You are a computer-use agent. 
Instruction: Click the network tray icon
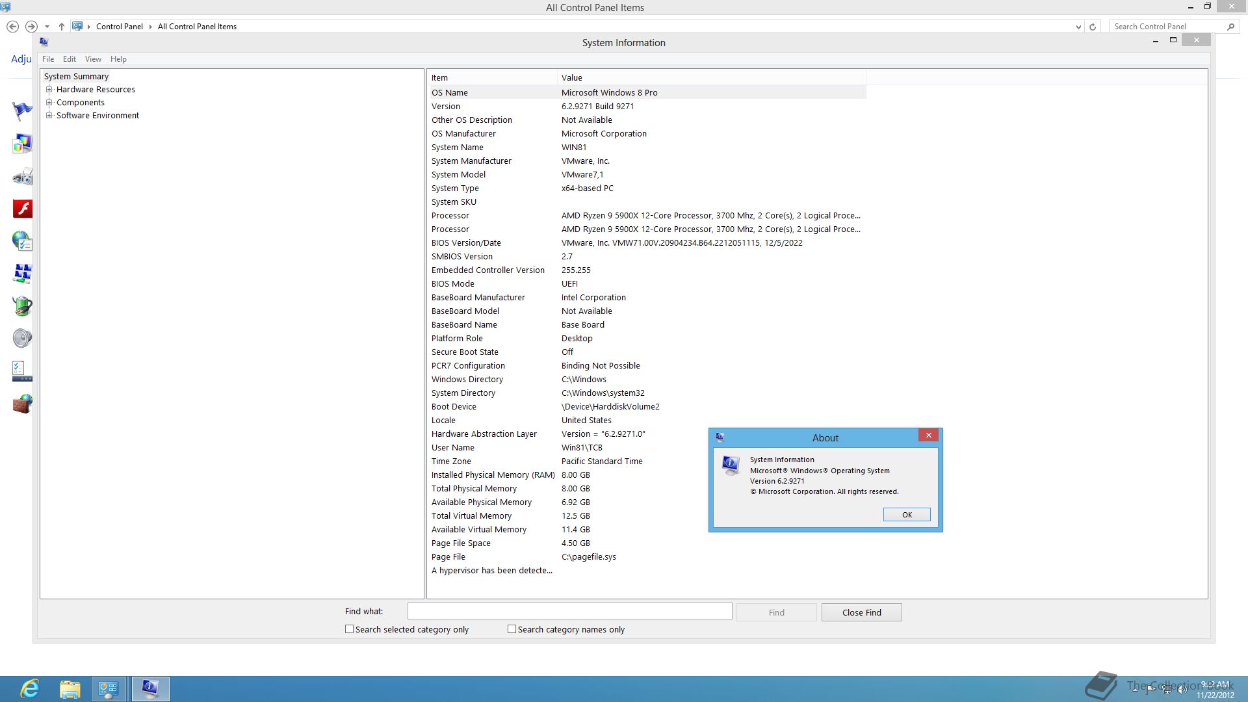click(1166, 690)
